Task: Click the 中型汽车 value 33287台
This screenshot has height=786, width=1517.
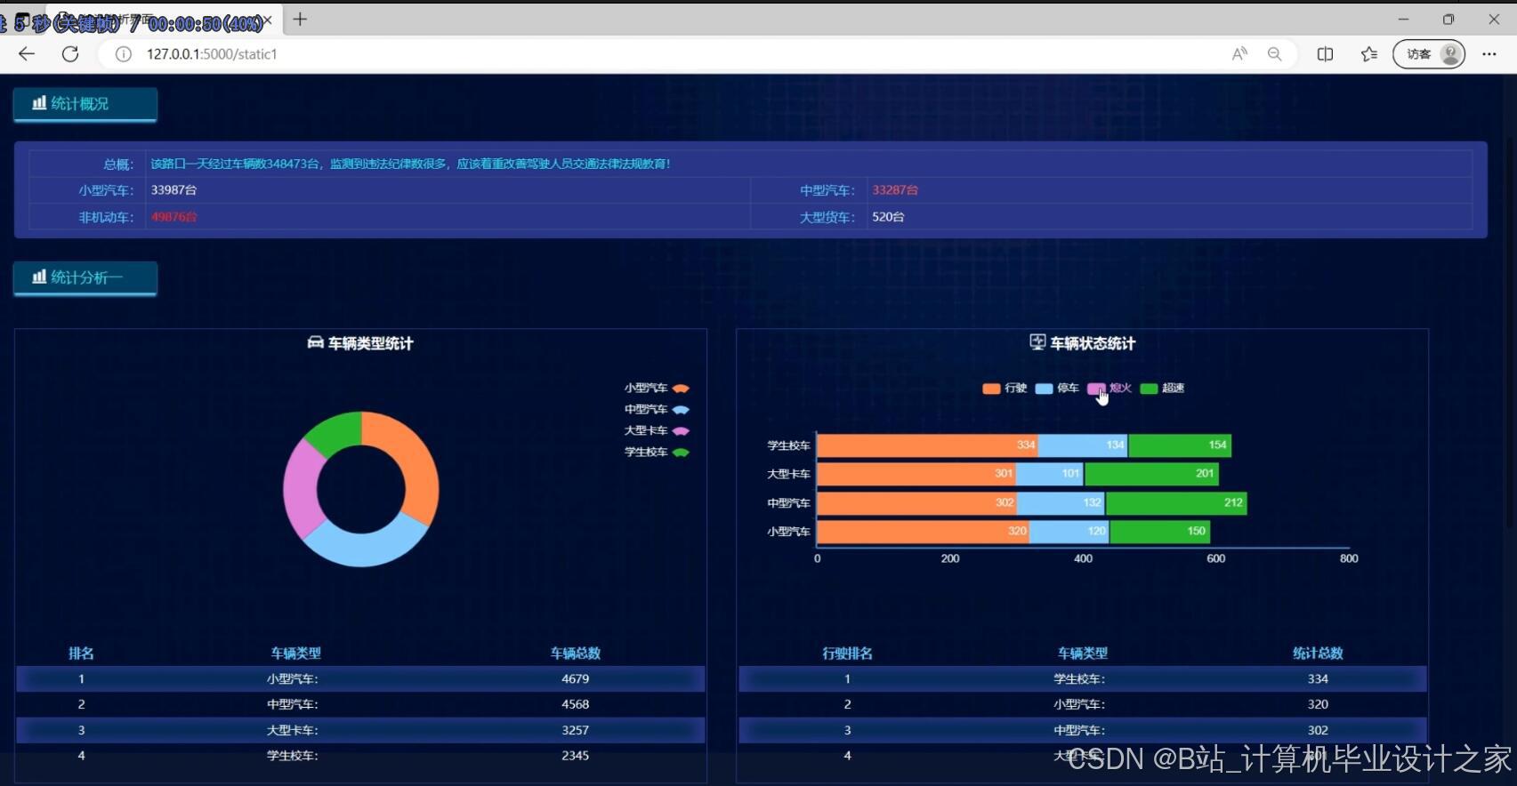Action: click(895, 190)
